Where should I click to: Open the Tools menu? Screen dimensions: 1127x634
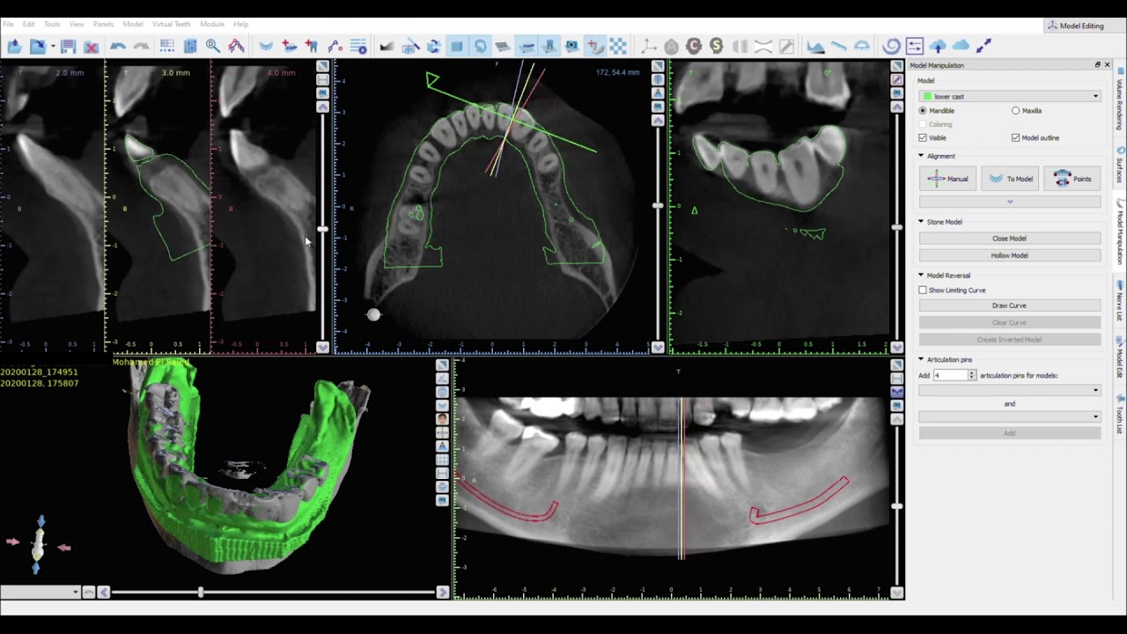click(52, 24)
